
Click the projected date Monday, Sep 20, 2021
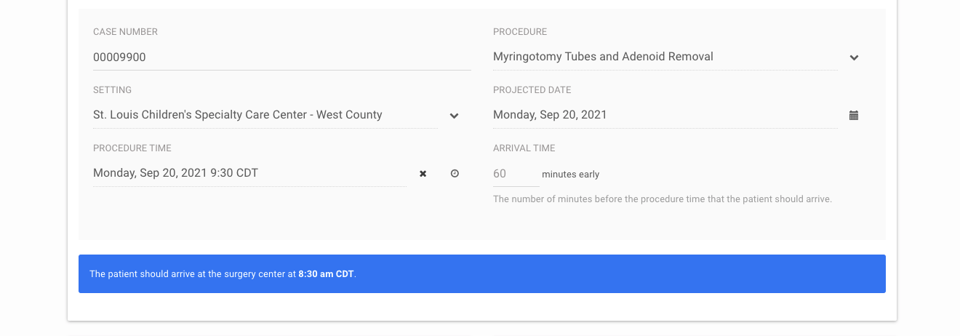665,115
